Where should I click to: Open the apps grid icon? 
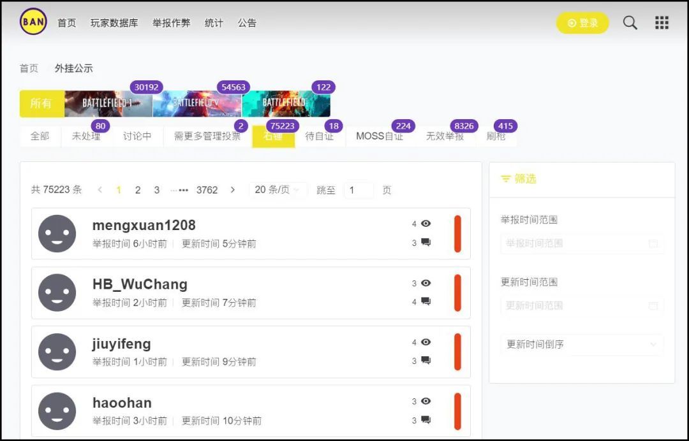pos(662,23)
